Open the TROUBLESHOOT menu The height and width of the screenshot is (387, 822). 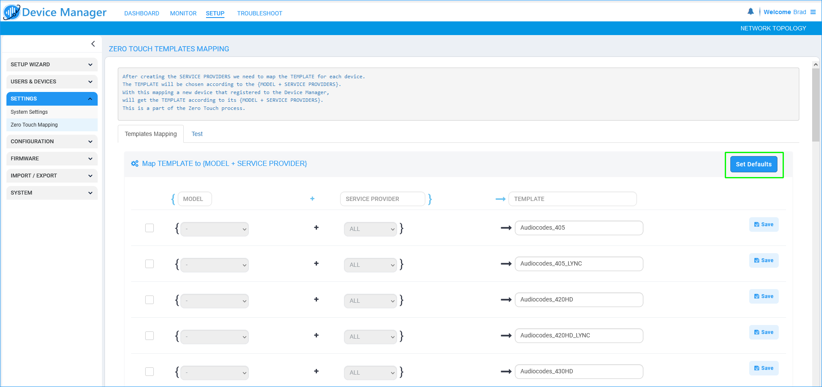[260, 13]
